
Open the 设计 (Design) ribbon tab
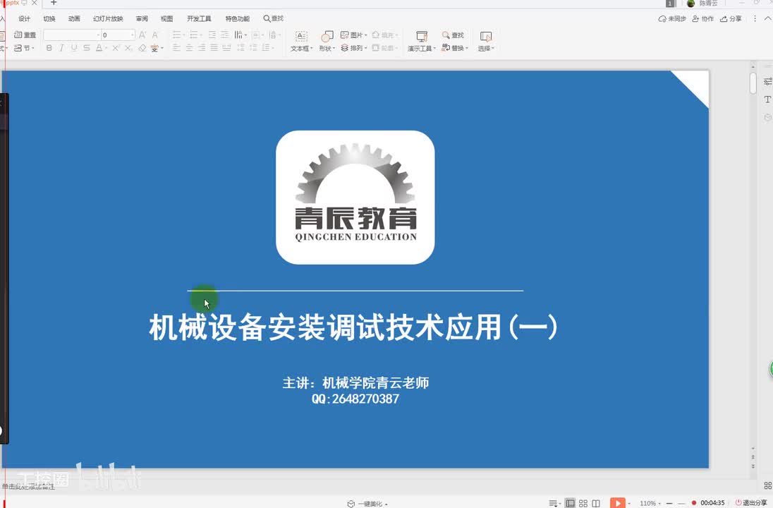pos(24,19)
